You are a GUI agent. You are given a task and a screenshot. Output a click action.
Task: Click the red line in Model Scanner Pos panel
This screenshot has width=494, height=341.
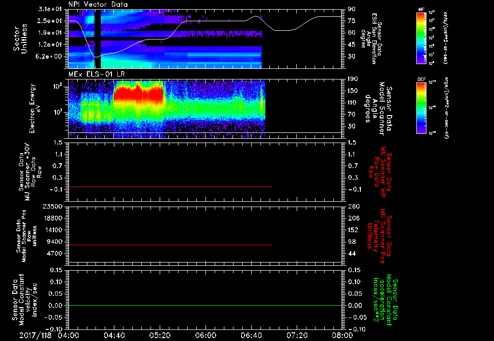click(x=170, y=245)
